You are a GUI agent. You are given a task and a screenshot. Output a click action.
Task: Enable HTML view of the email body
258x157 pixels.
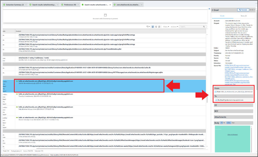(229, 123)
